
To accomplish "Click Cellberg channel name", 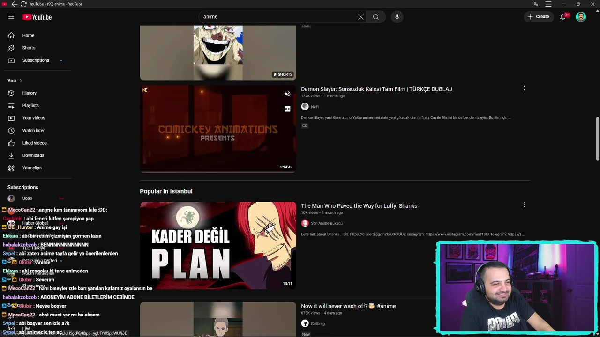I will (x=318, y=324).
